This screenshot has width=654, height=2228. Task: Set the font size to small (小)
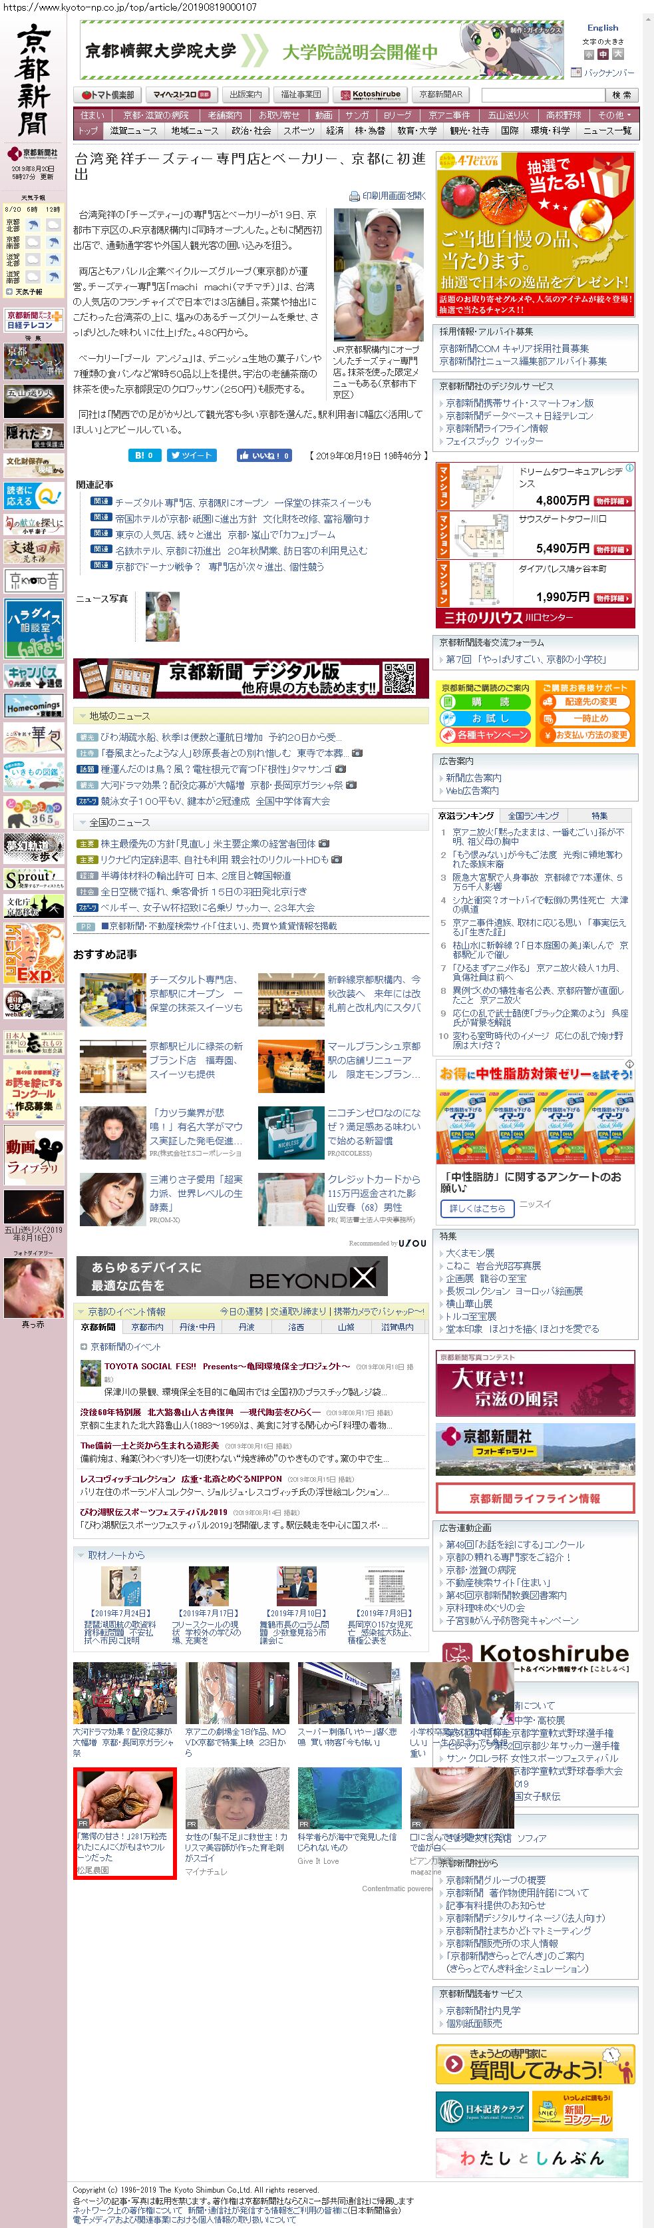588,54
